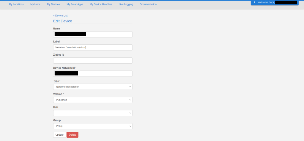Screen dimensions: 304x141
Task: Open My Devices in the navigation bar
Action: (53, 4)
